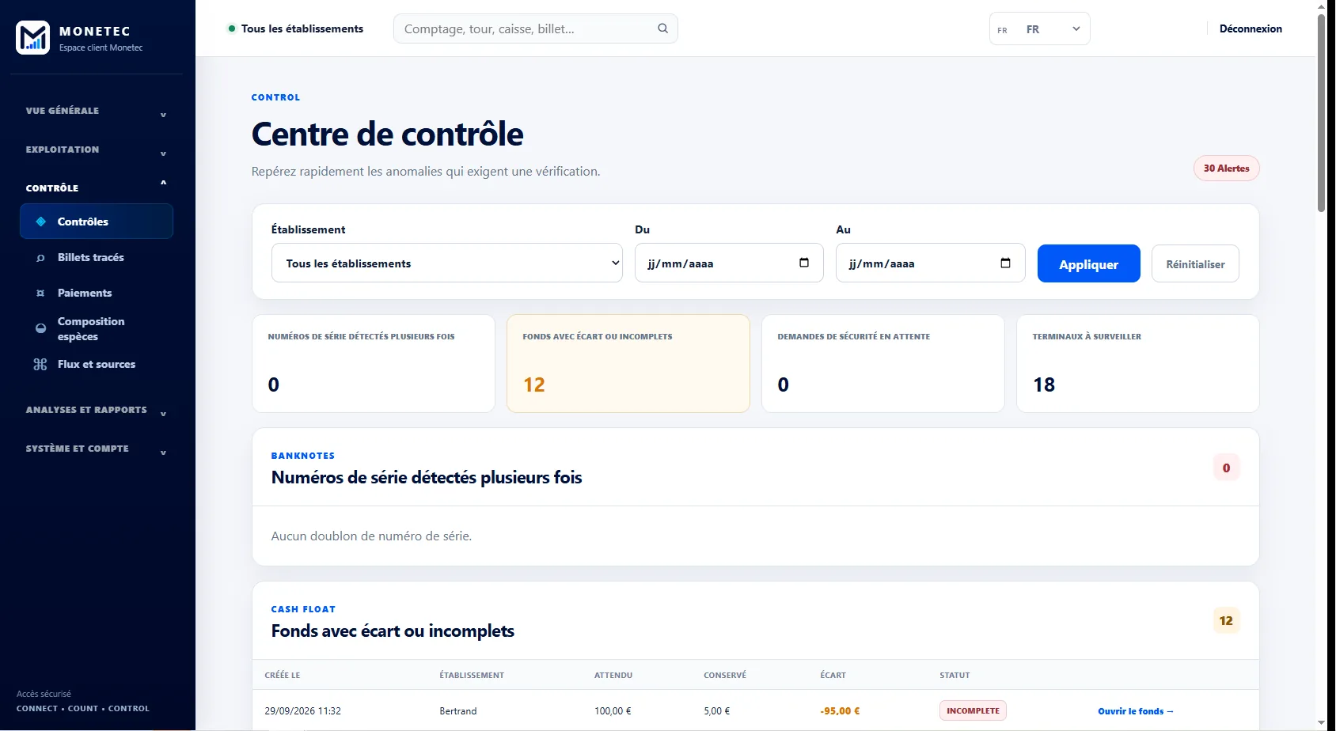
Task: Click the Réinitialiser button
Action: [x=1195, y=263]
